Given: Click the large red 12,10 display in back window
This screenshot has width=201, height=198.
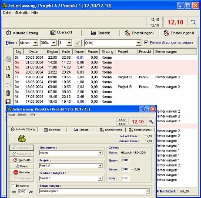Looking at the screenshot, I should (x=175, y=22).
